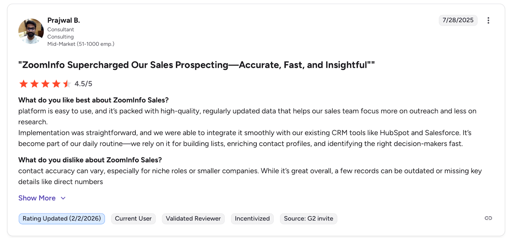Click the 4.5/5 rating score
This screenshot has height=238, width=512.
[83, 84]
